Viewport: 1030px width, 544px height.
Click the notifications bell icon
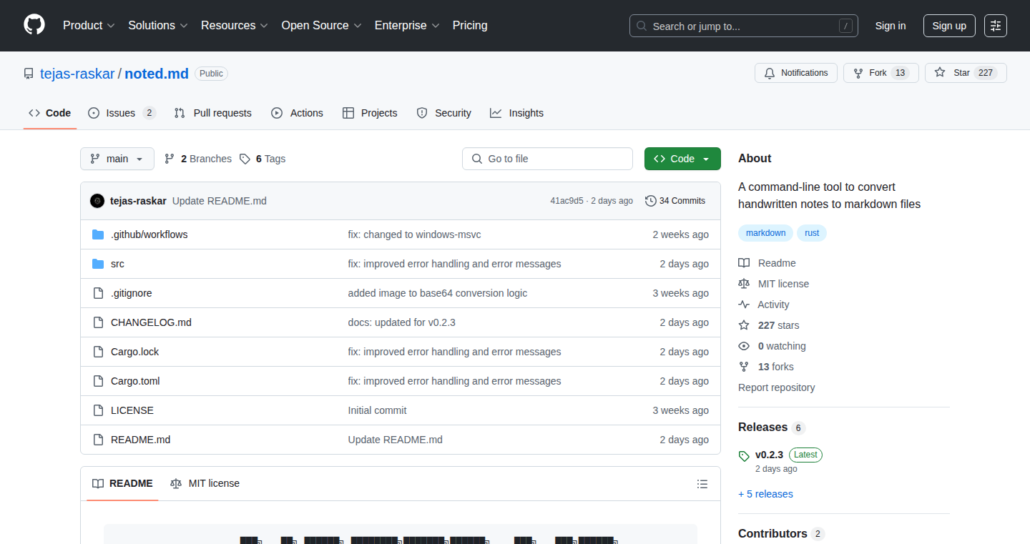(770, 73)
